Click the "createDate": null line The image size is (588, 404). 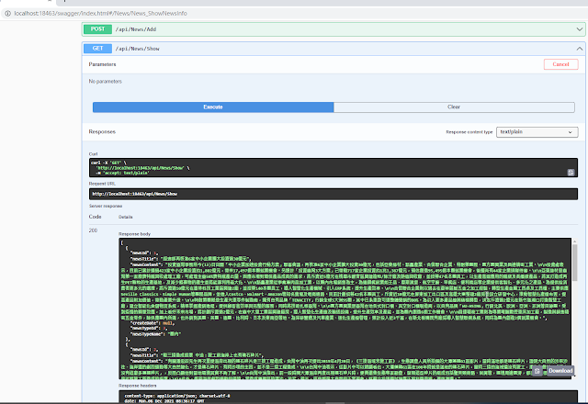click(152, 323)
